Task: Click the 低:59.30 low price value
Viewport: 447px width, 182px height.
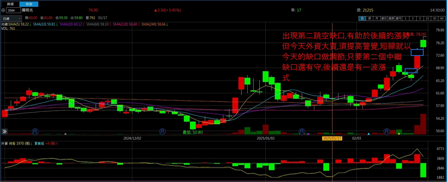Action: (61, 18)
